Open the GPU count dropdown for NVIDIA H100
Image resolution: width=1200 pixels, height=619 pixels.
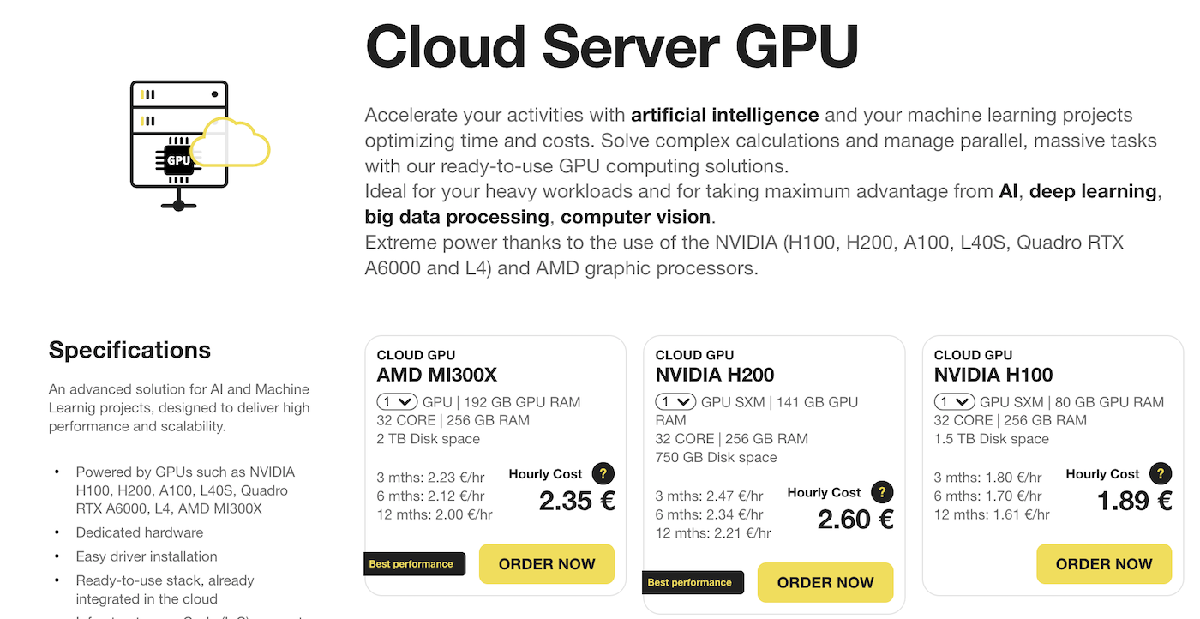(953, 401)
